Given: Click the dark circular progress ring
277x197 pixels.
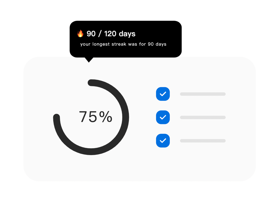Looking at the screenshot, I should [x=125, y=117].
